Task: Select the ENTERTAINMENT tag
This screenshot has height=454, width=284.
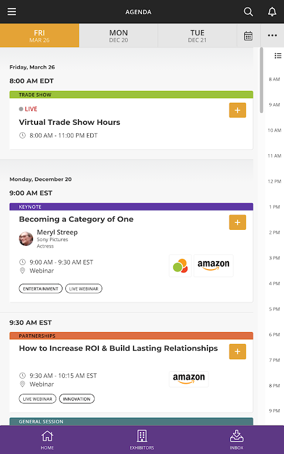Action: tap(40, 289)
